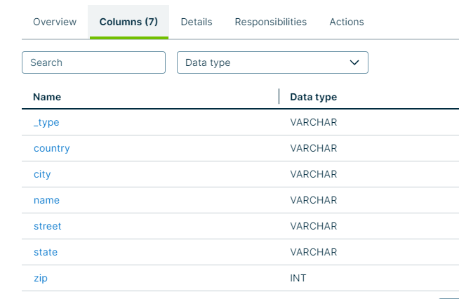Go to the Responsibilities tab

(270, 22)
